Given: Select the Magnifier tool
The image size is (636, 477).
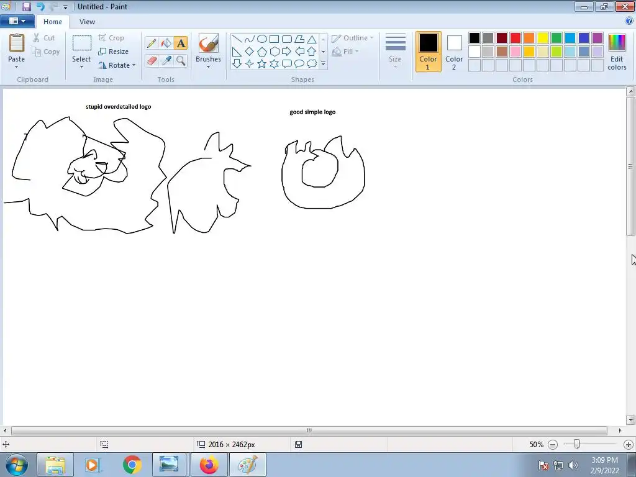Looking at the screenshot, I should click(x=181, y=60).
